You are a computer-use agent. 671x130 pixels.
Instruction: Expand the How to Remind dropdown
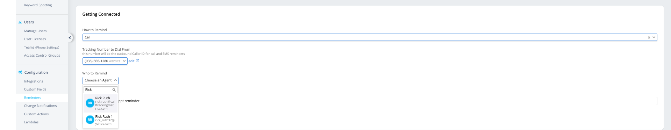[x=654, y=37]
